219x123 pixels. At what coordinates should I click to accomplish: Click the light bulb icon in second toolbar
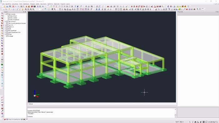coord(23,9)
